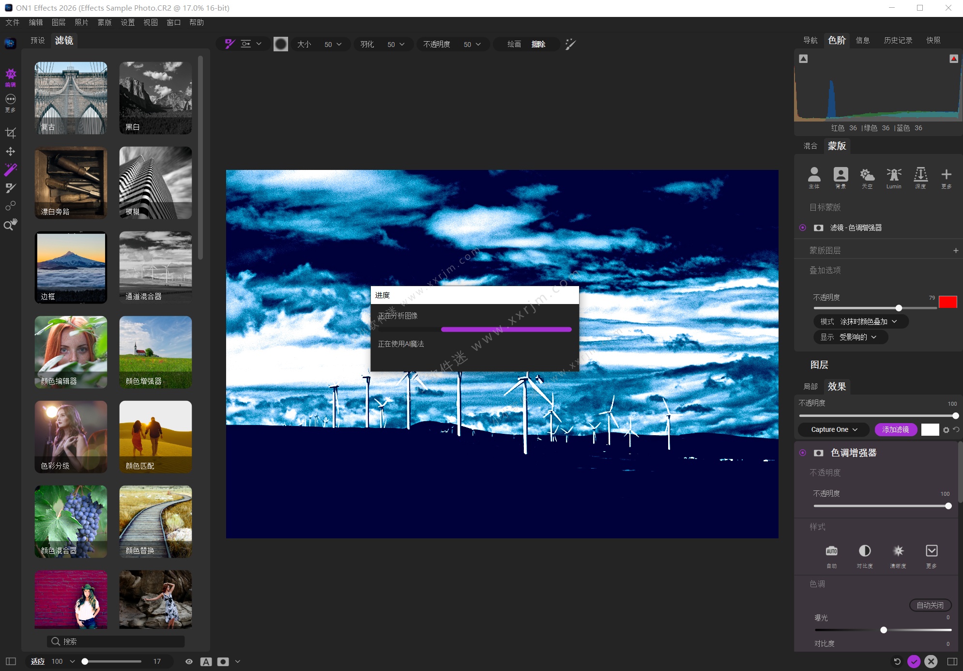Click the Lumin mask icon
This screenshot has height=671, width=963.
[x=893, y=175]
